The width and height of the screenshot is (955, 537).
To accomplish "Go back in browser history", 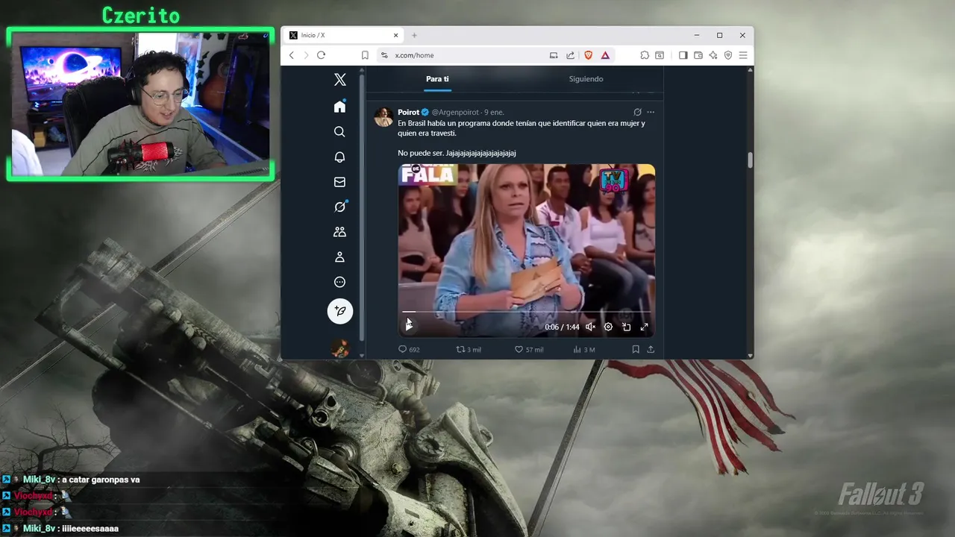I will tap(292, 55).
